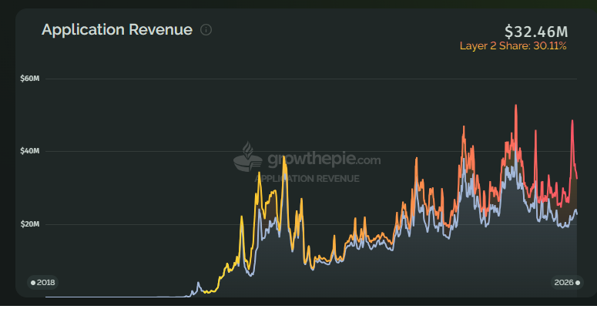Viewport: 597px width, 309px height.
Task: Click the final red data point at chart end
Action: 577,178
